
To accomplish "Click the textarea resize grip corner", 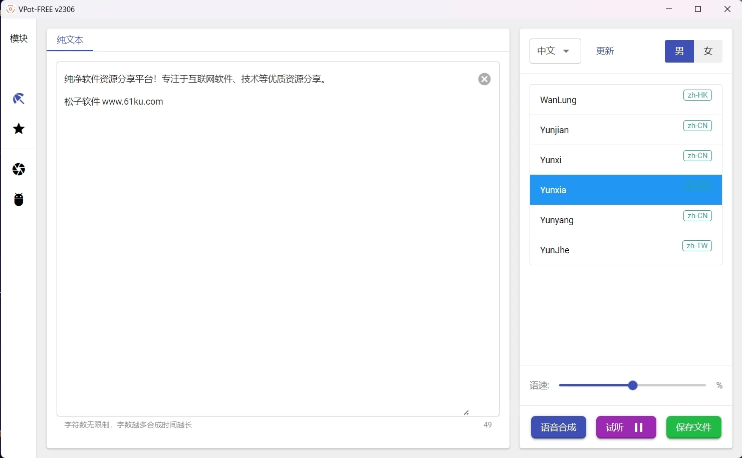I will pyautogui.click(x=466, y=412).
